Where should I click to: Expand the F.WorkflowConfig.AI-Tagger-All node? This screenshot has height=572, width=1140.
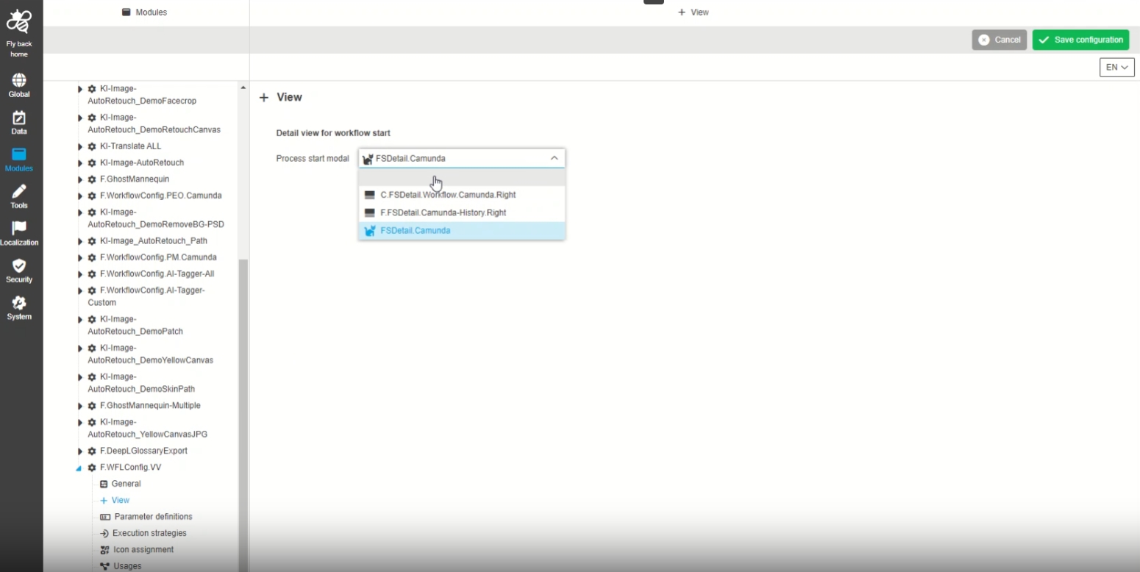point(80,274)
